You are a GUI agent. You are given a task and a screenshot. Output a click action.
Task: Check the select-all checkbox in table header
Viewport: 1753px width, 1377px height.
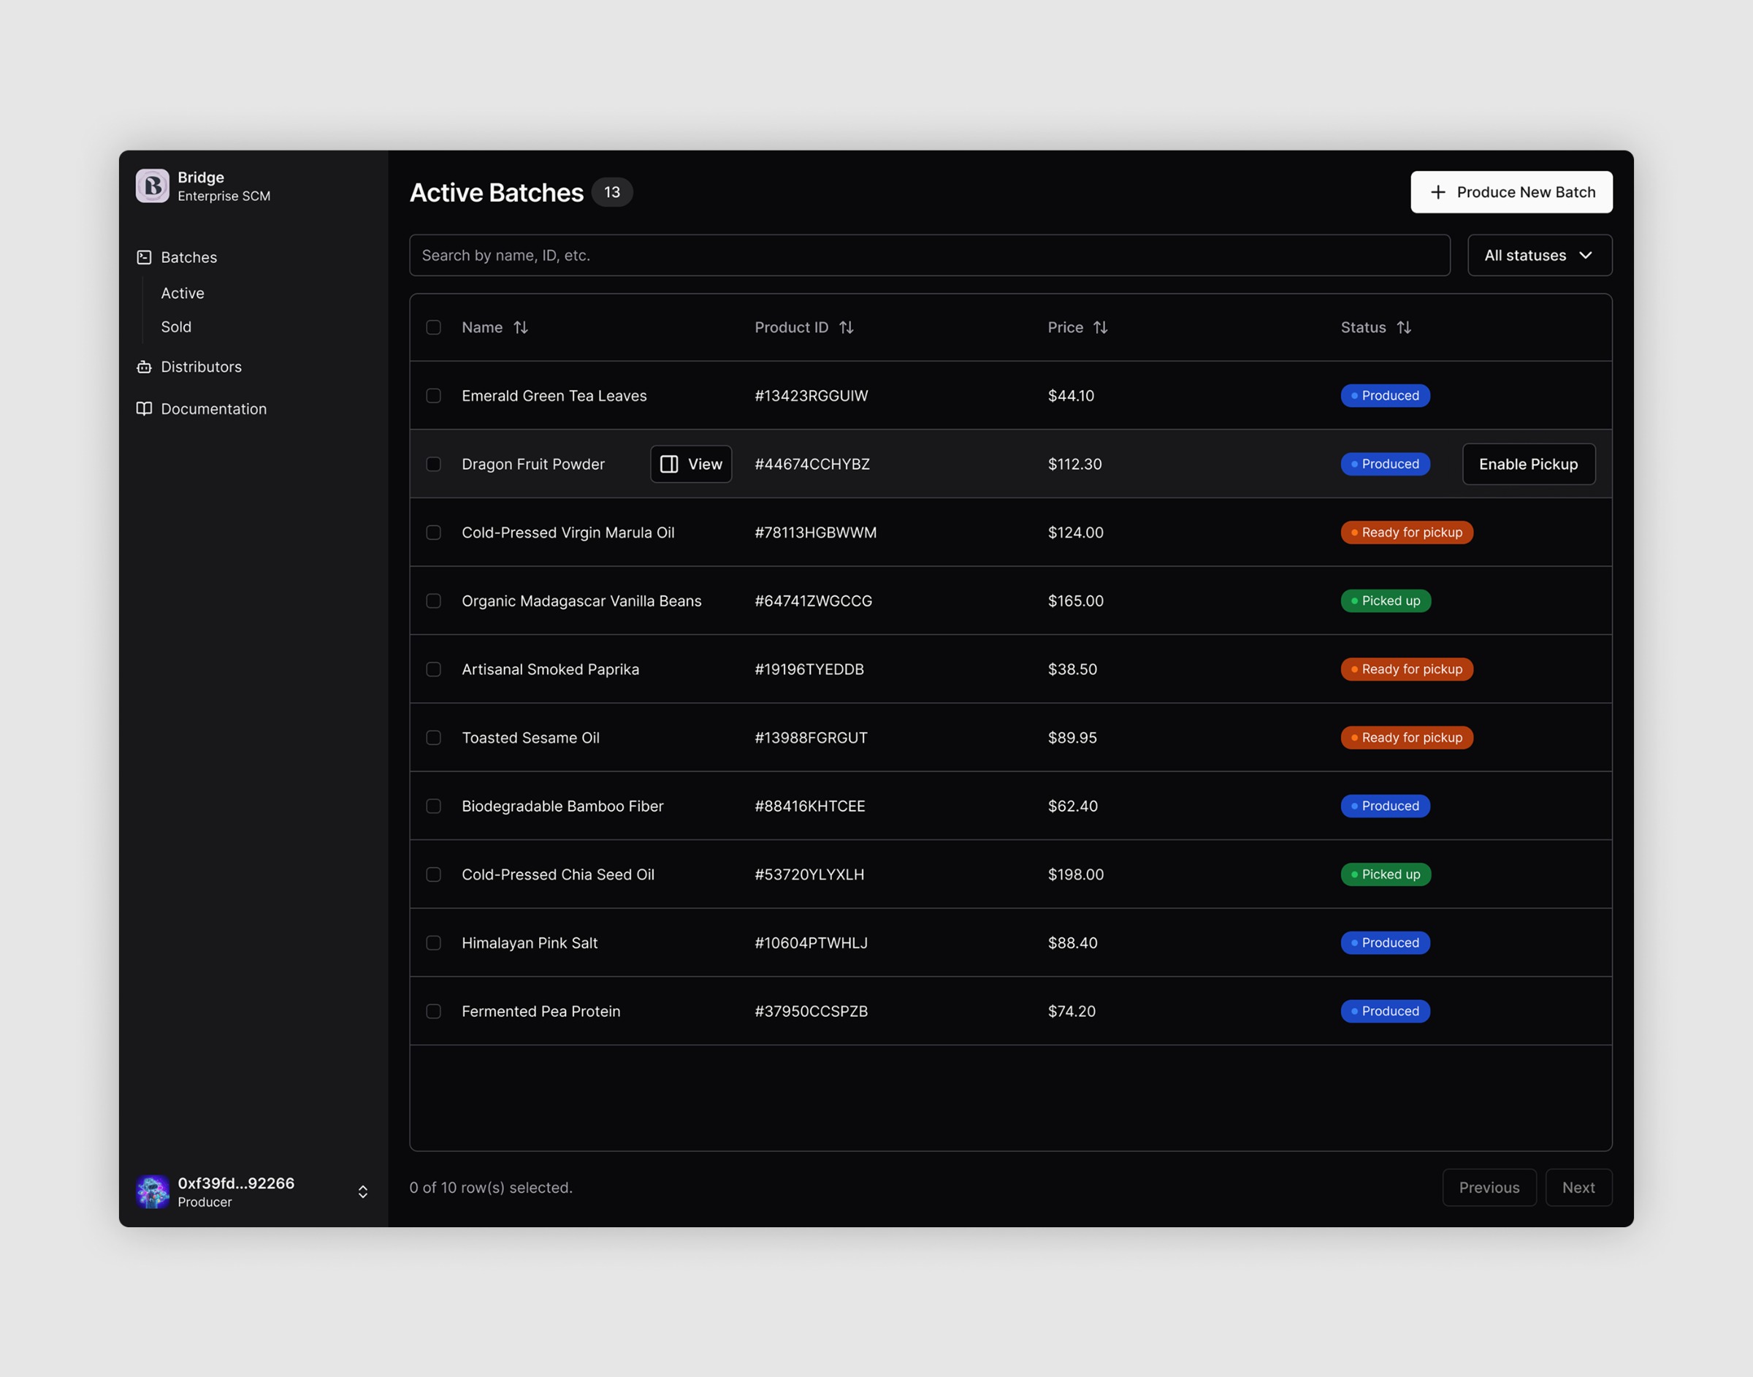click(434, 327)
